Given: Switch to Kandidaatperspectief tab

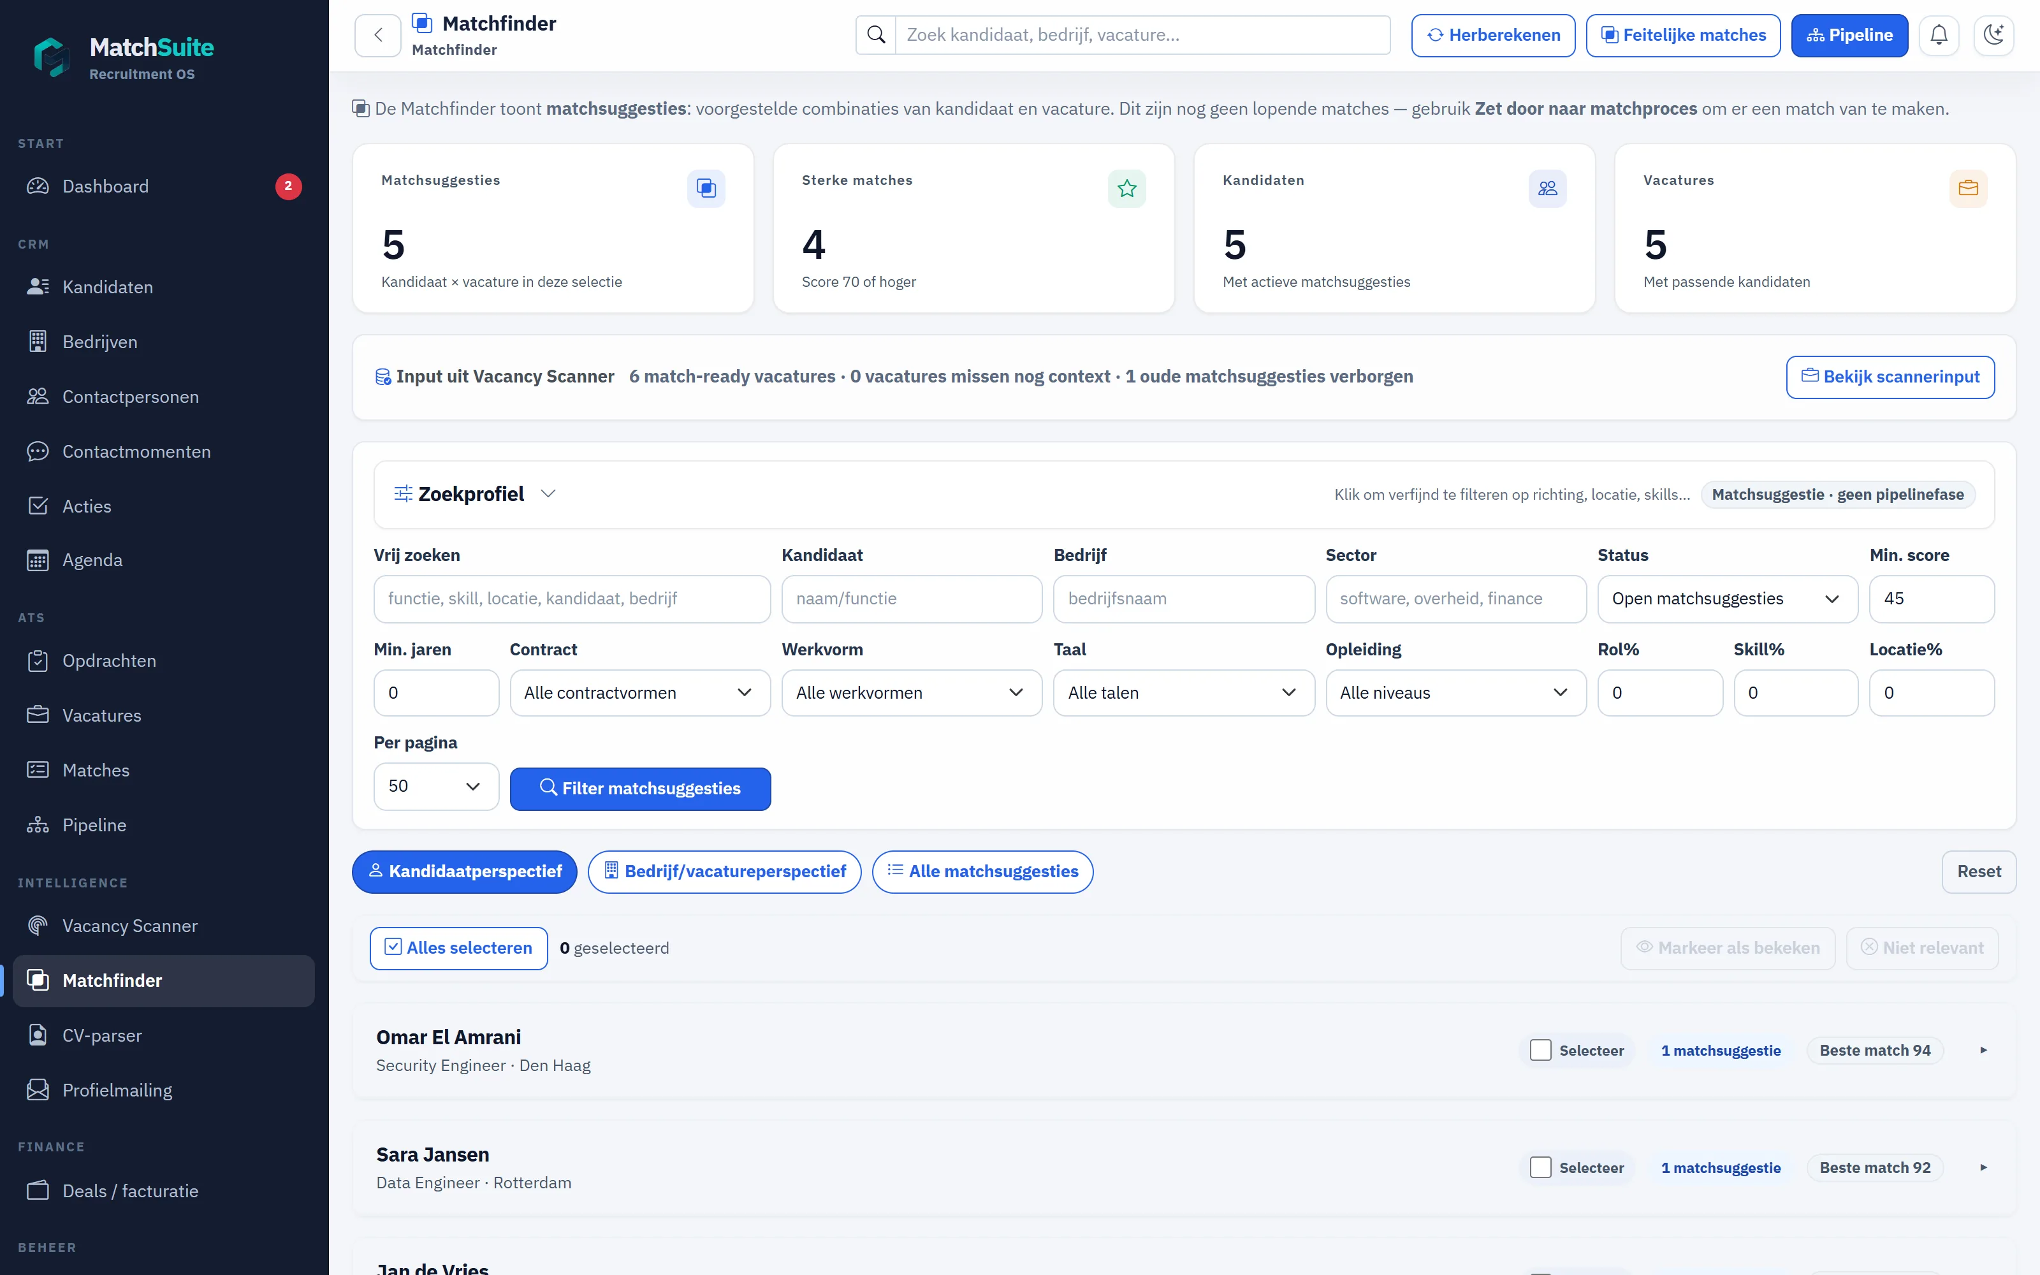Looking at the screenshot, I should click(x=465, y=872).
